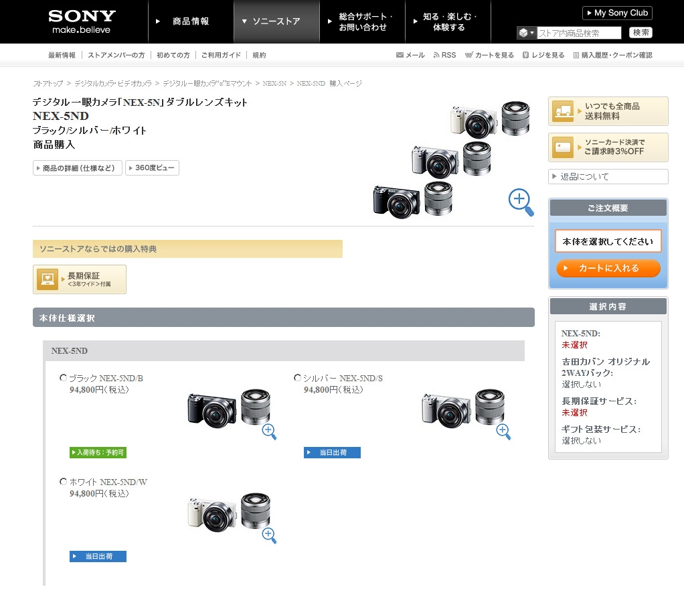Click the shopping cart icon
This screenshot has width=684, height=595.
click(x=468, y=55)
